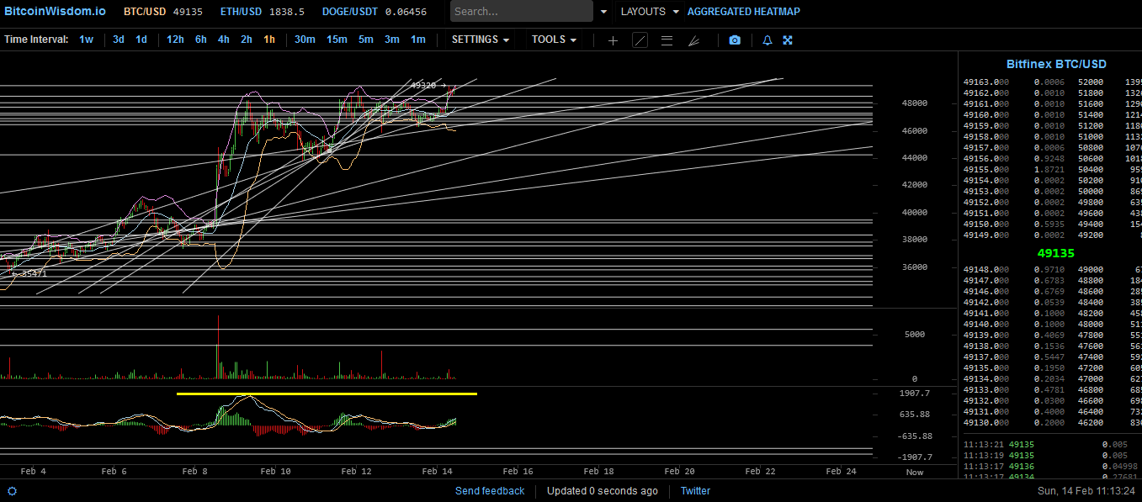Click the 49320 high price label on chart
Screen dimensions: 1142x502
[x=423, y=85]
